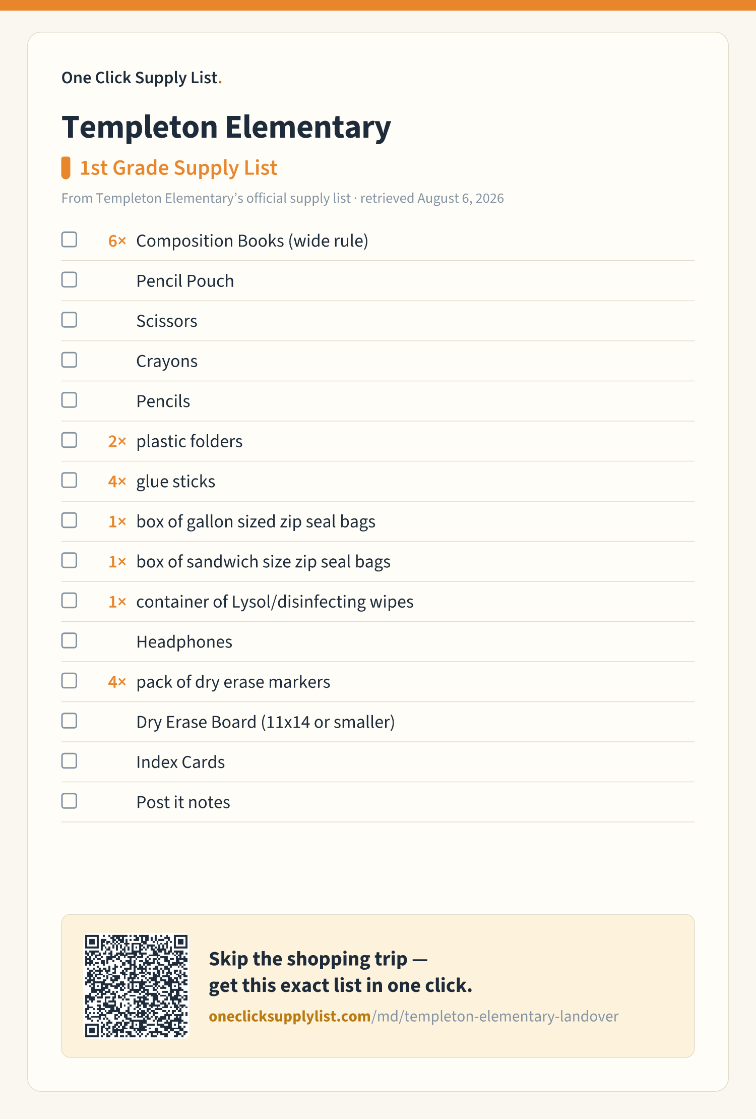Check the Composition Books checkbox

point(69,240)
